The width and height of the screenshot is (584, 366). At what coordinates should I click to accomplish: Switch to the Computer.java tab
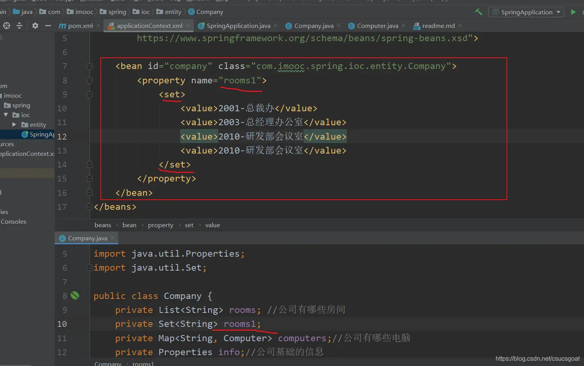pyautogui.click(x=377, y=26)
